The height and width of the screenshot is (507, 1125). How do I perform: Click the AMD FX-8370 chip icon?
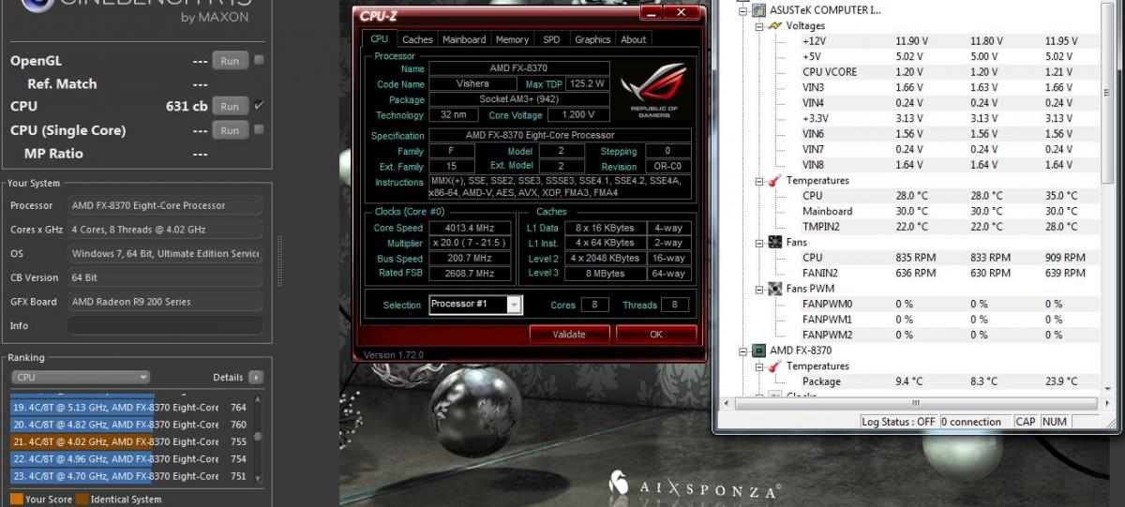[x=758, y=350]
